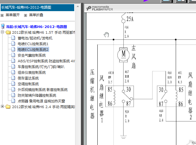Viewport: 196px width, 145px height.
Task: Click the Macromedia FlashPaper logo
Action: tap(100, 8)
